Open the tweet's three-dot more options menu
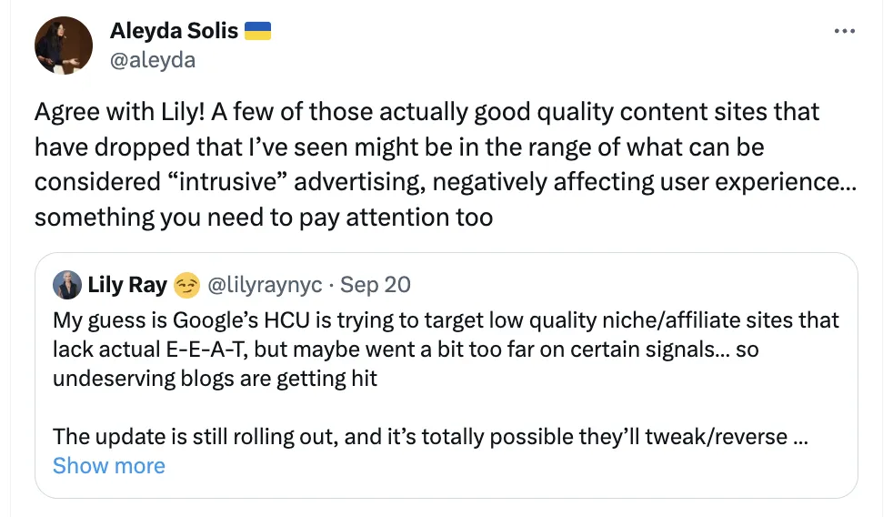This screenshot has height=517, width=893. pyautogui.click(x=844, y=32)
